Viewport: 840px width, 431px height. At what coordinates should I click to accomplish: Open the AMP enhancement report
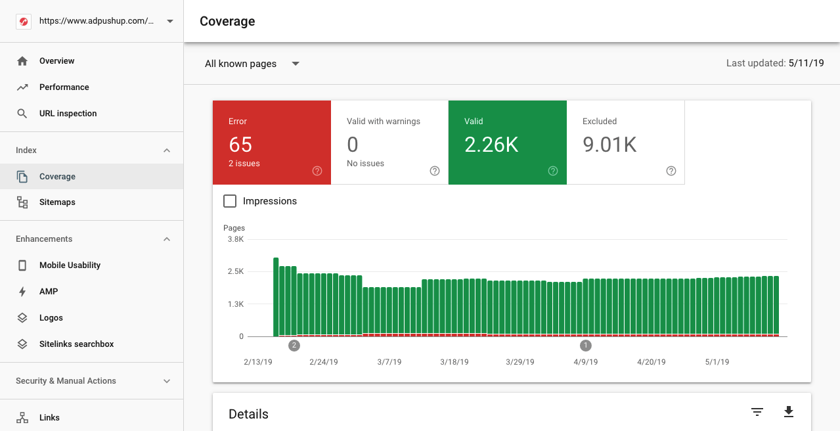(x=49, y=291)
